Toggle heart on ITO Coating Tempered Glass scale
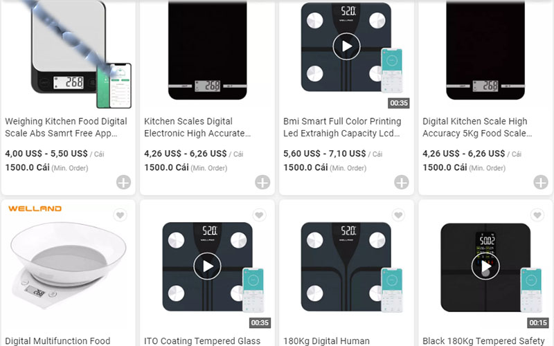Image resolution: width=554 pixels, height=346 pixels. tap(259, 216)
